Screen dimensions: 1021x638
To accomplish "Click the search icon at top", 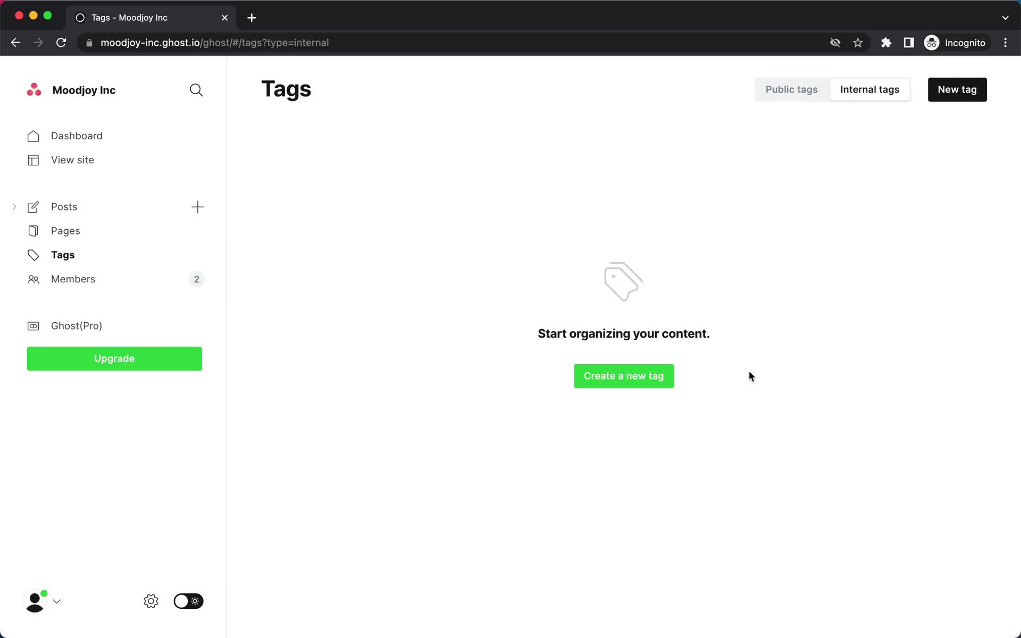I will click(196, 90).
